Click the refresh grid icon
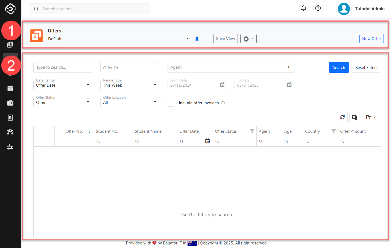The image size is (392, 248). (342, 117)
